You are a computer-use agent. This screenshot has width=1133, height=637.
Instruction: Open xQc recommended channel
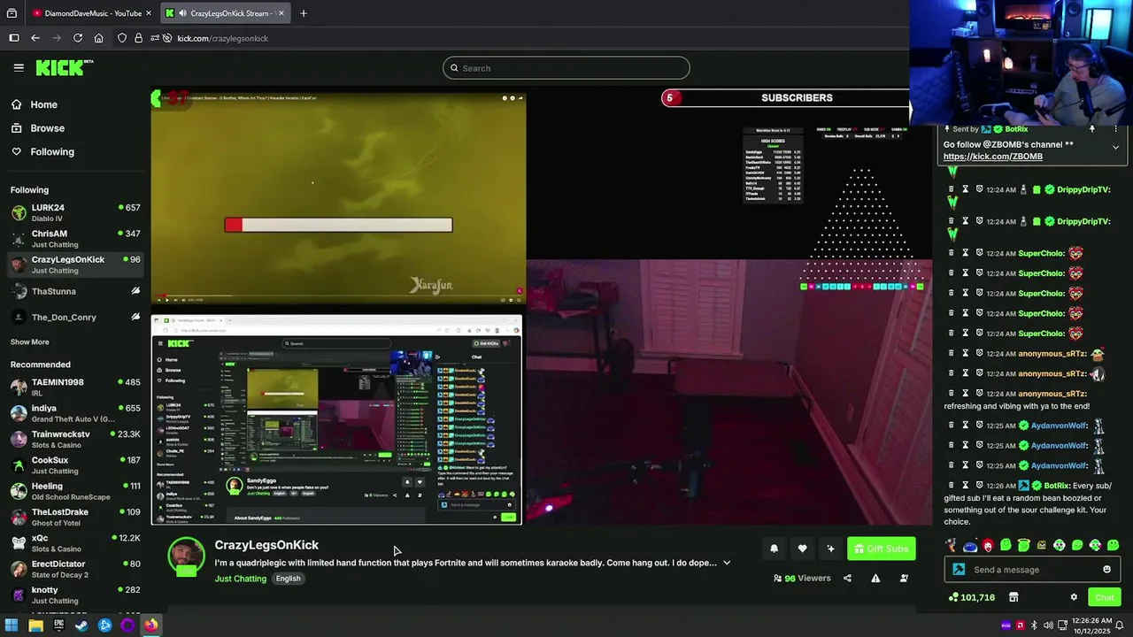pos(75,542)
